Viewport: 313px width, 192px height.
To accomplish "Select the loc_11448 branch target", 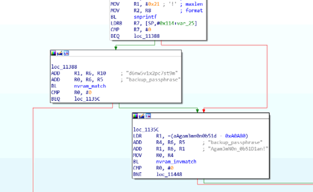I will coord(169,174).
